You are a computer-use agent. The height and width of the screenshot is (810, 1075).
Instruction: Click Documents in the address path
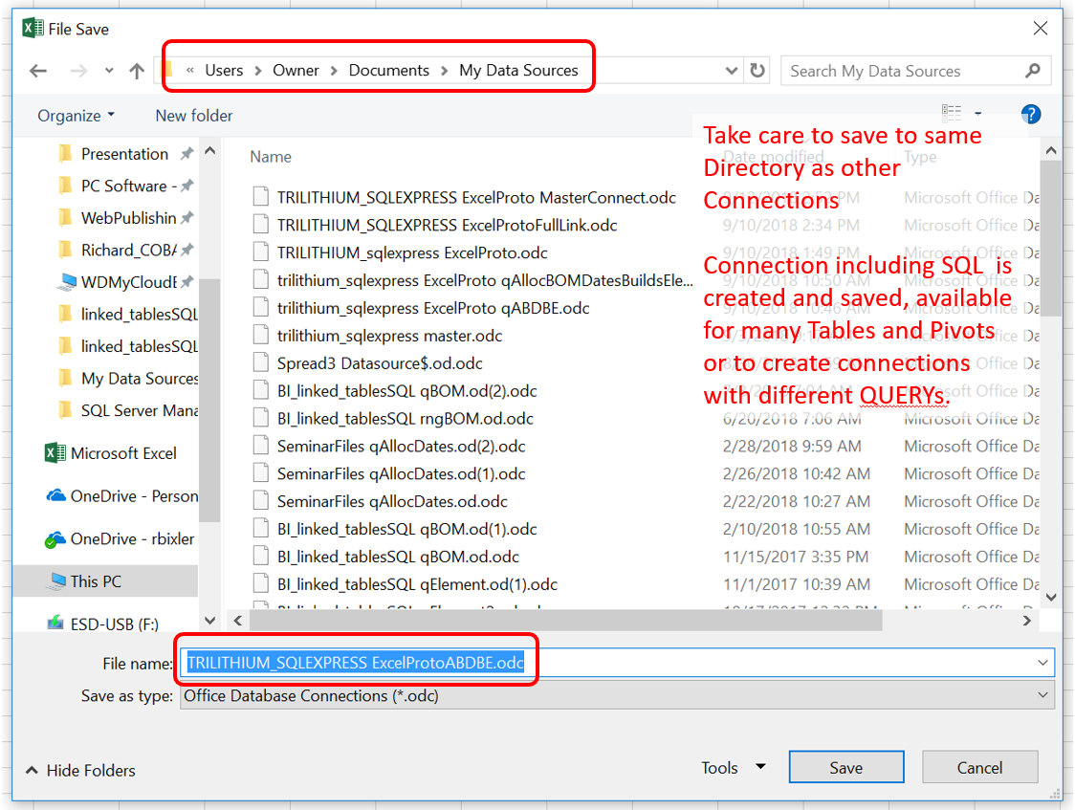(x=388, y=71)
